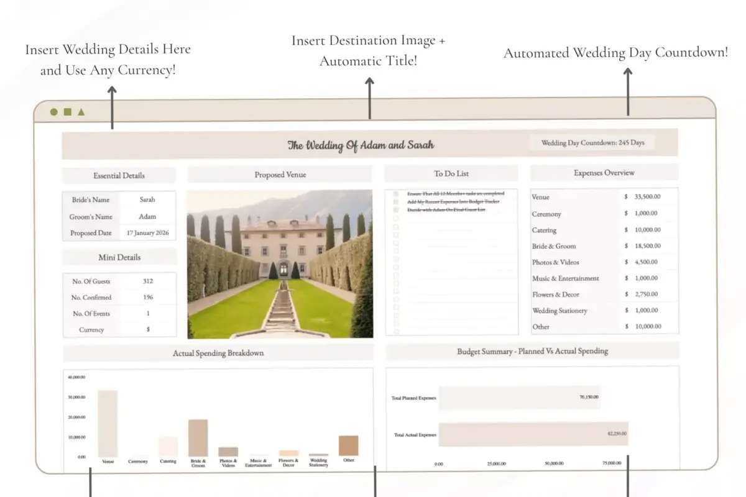746x497 pixels.
Task: Click the green square window icon
Action: pos(68,112)
